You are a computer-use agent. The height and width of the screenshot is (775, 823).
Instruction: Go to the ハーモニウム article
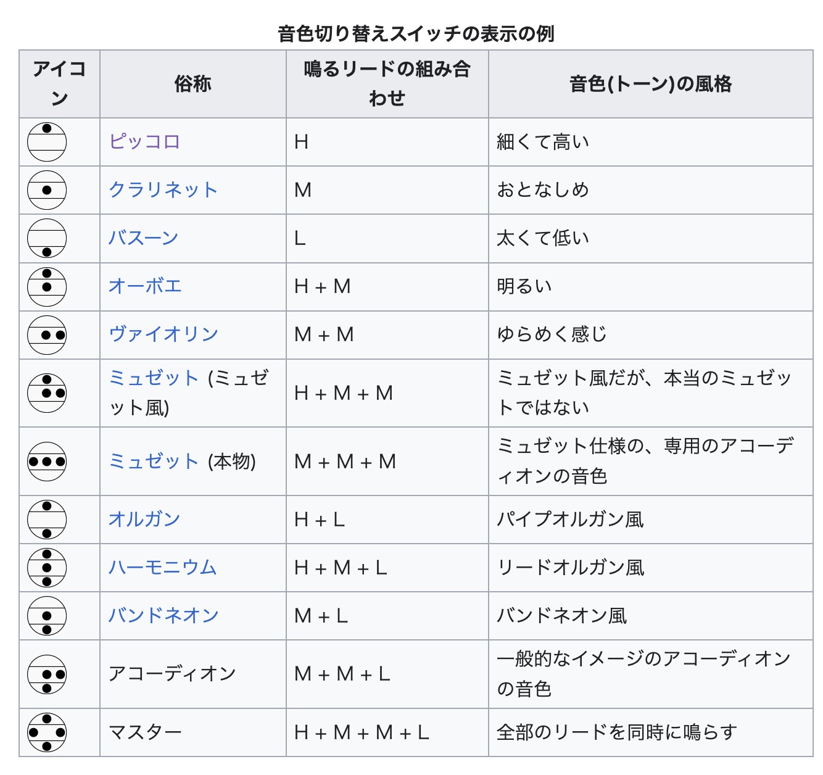[163, 568]
